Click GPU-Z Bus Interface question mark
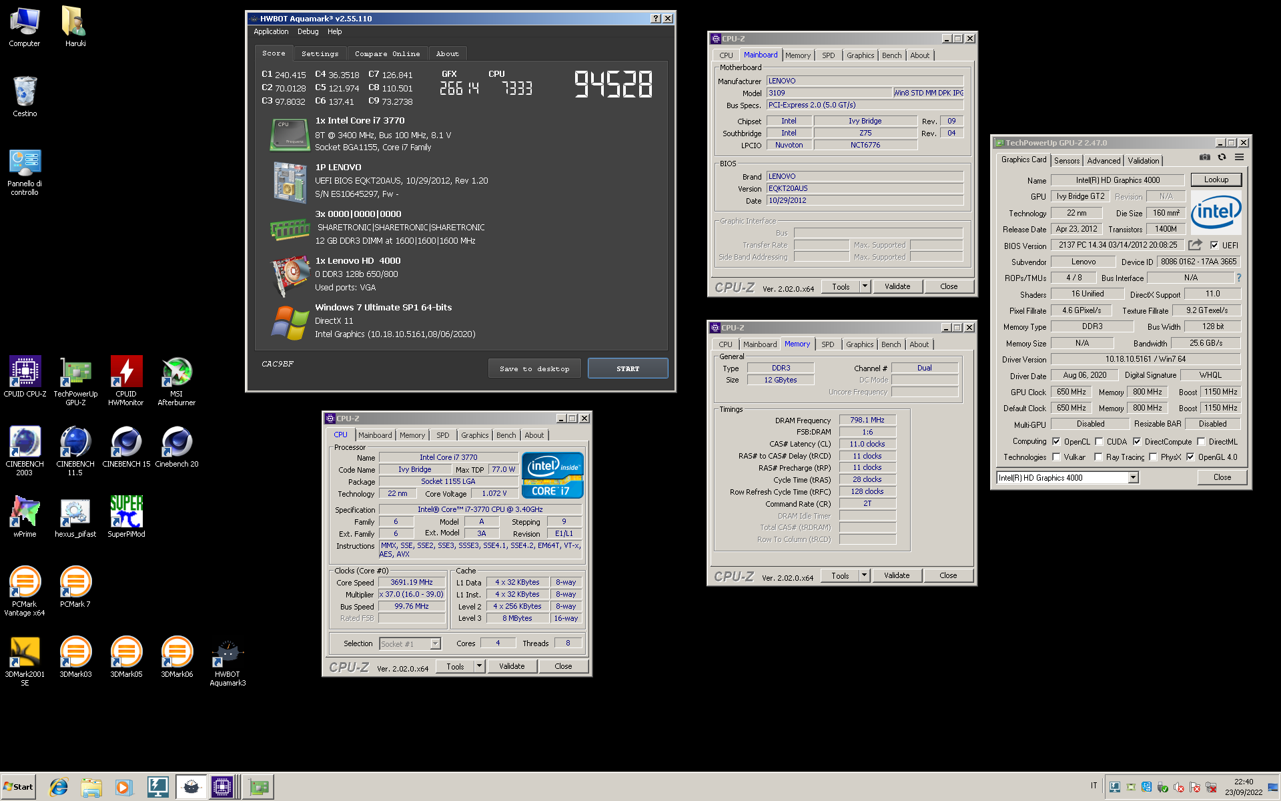The height and width of the screenshot is (801, 1281). pyautogui.click(x=1239, y=278)
